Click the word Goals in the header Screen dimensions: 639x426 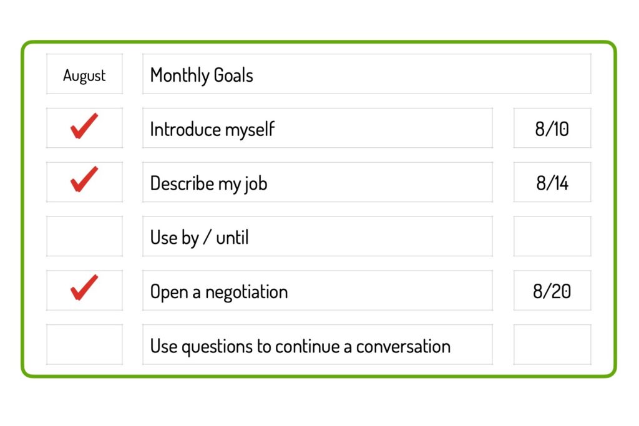[233, 75]
